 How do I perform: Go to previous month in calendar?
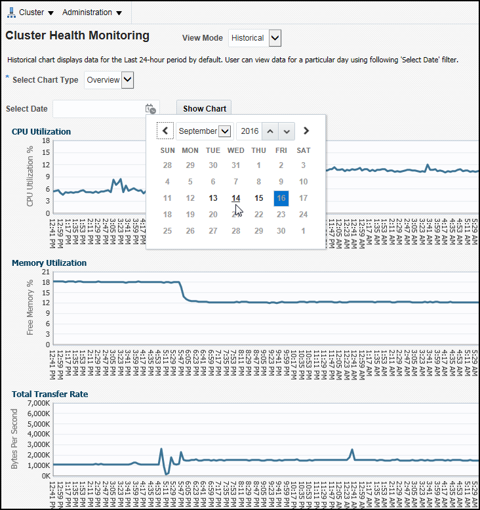[165, 131]
